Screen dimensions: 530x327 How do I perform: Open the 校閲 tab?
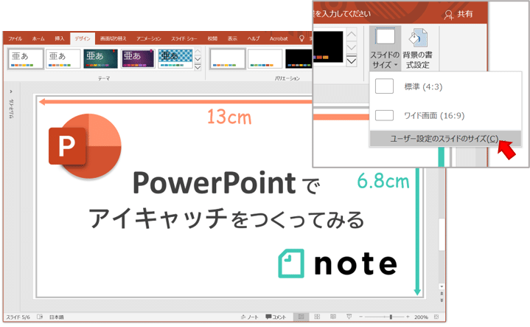pos(212,38)
